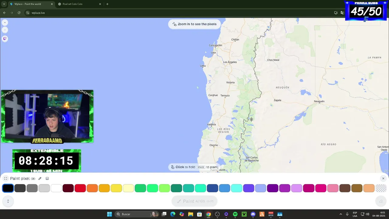Click the Temuco city label on the map
This screenshot has height=219, width=389.
[x=225, y=96]
